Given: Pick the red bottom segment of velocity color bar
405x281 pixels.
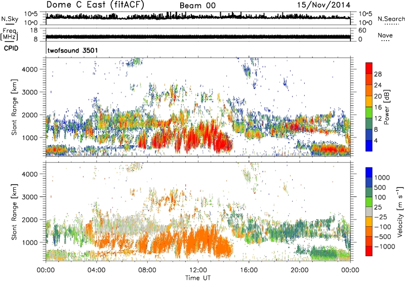Looking at the screenshot, I should coord(369,251).
